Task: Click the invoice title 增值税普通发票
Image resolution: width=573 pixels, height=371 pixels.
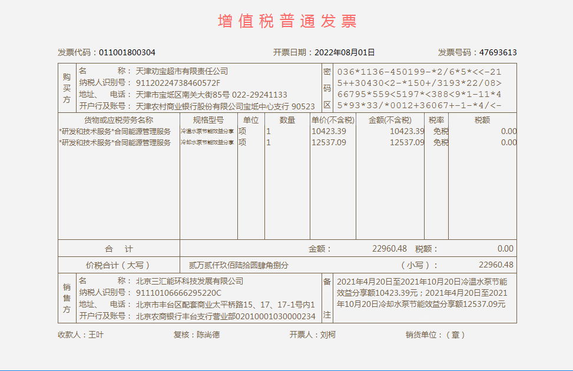Action: coord(287,21)
